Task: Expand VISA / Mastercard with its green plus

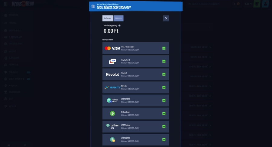Action: pyautogui.click(x=164, y=48)
